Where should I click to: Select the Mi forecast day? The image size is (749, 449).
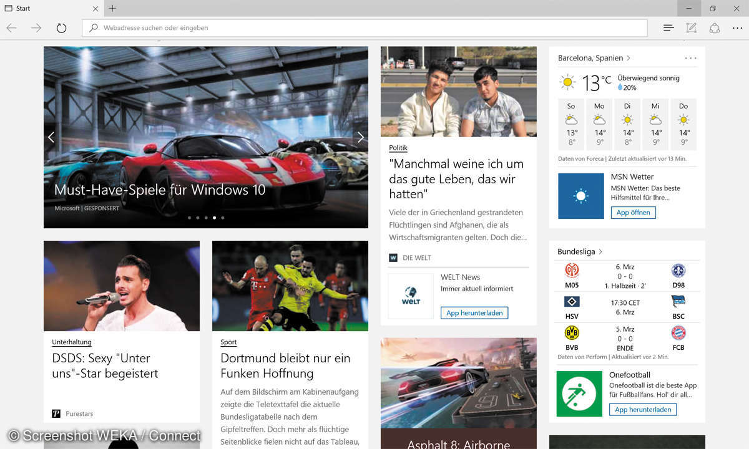[x=655, y=124]
